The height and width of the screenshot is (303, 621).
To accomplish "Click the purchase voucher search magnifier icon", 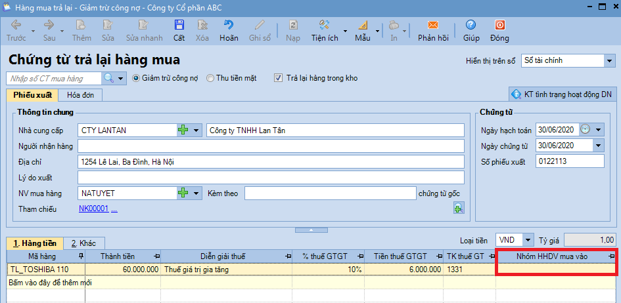I will 109,78.
